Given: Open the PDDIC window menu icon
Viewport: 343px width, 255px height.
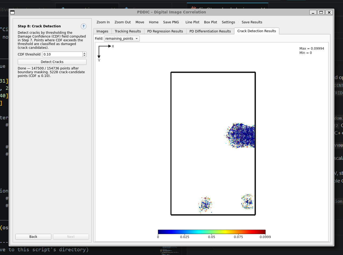Looking at the screenshot, I should [x=12, y=12].
